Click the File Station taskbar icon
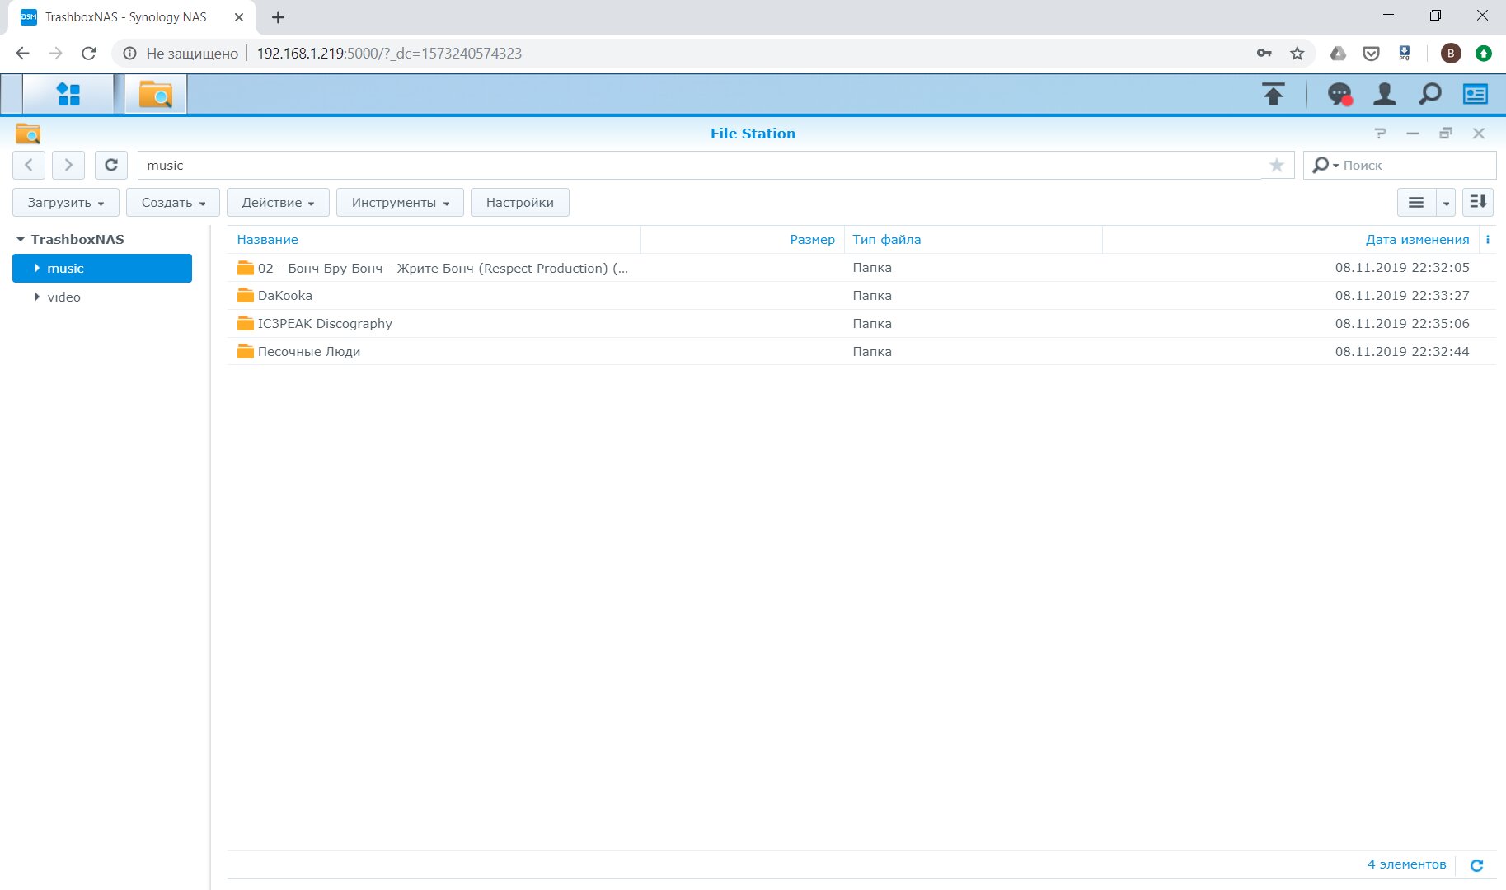 pos(155,94)
